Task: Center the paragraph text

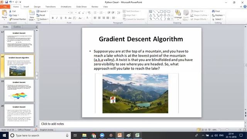Action: (99, 18)
